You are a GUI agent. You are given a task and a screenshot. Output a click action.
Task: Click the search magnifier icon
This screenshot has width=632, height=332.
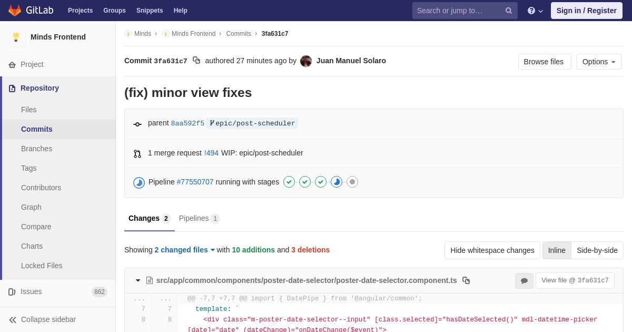(508, 11)
